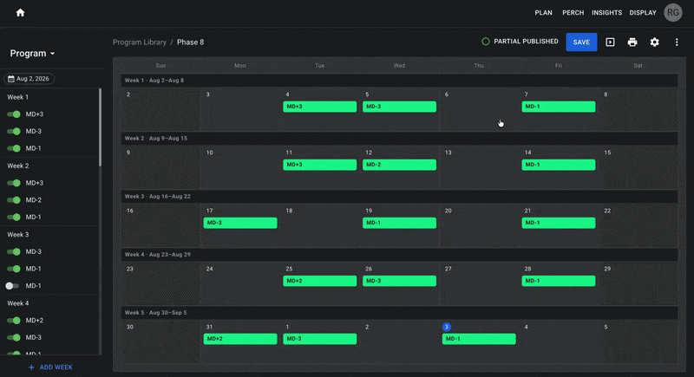Toggle Week 4 MD-3 switch

14,338
